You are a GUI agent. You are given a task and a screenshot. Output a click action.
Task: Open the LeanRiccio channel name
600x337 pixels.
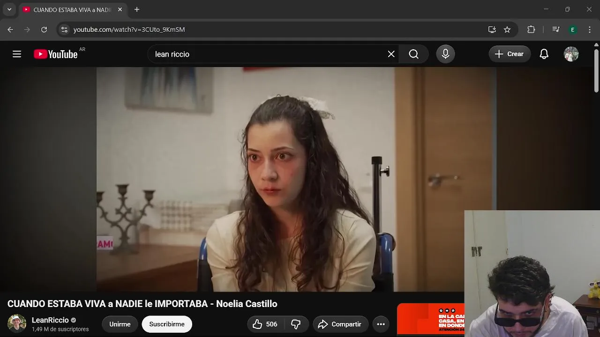click(50, 320)
